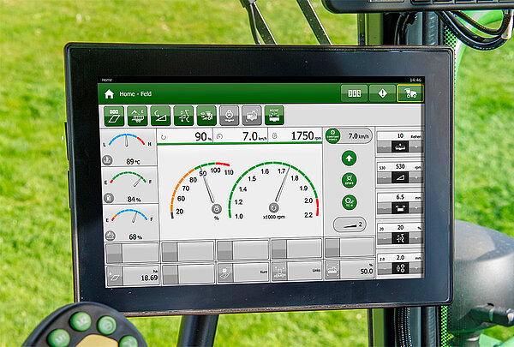Open the warning triangle alerts button

click(x=382, y=93)
